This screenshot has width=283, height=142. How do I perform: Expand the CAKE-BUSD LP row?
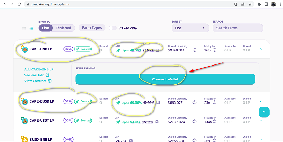261,101
